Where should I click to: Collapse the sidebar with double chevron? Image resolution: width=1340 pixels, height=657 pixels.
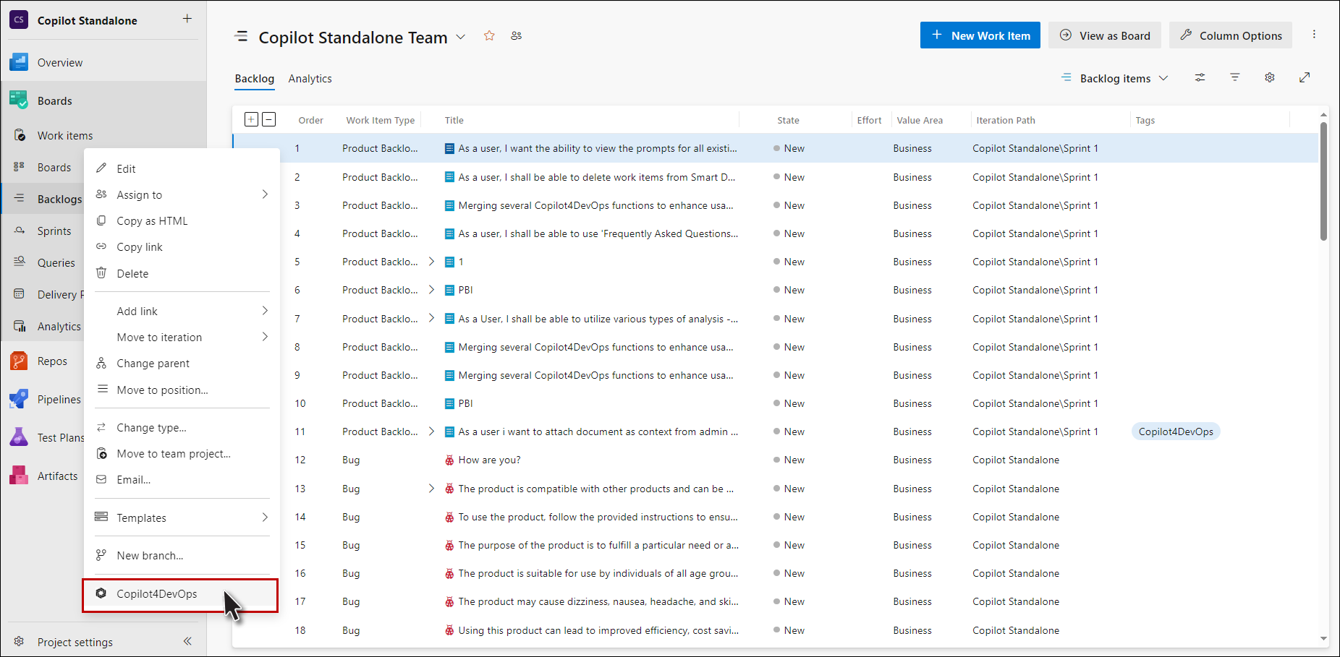[x=187, y=641]
